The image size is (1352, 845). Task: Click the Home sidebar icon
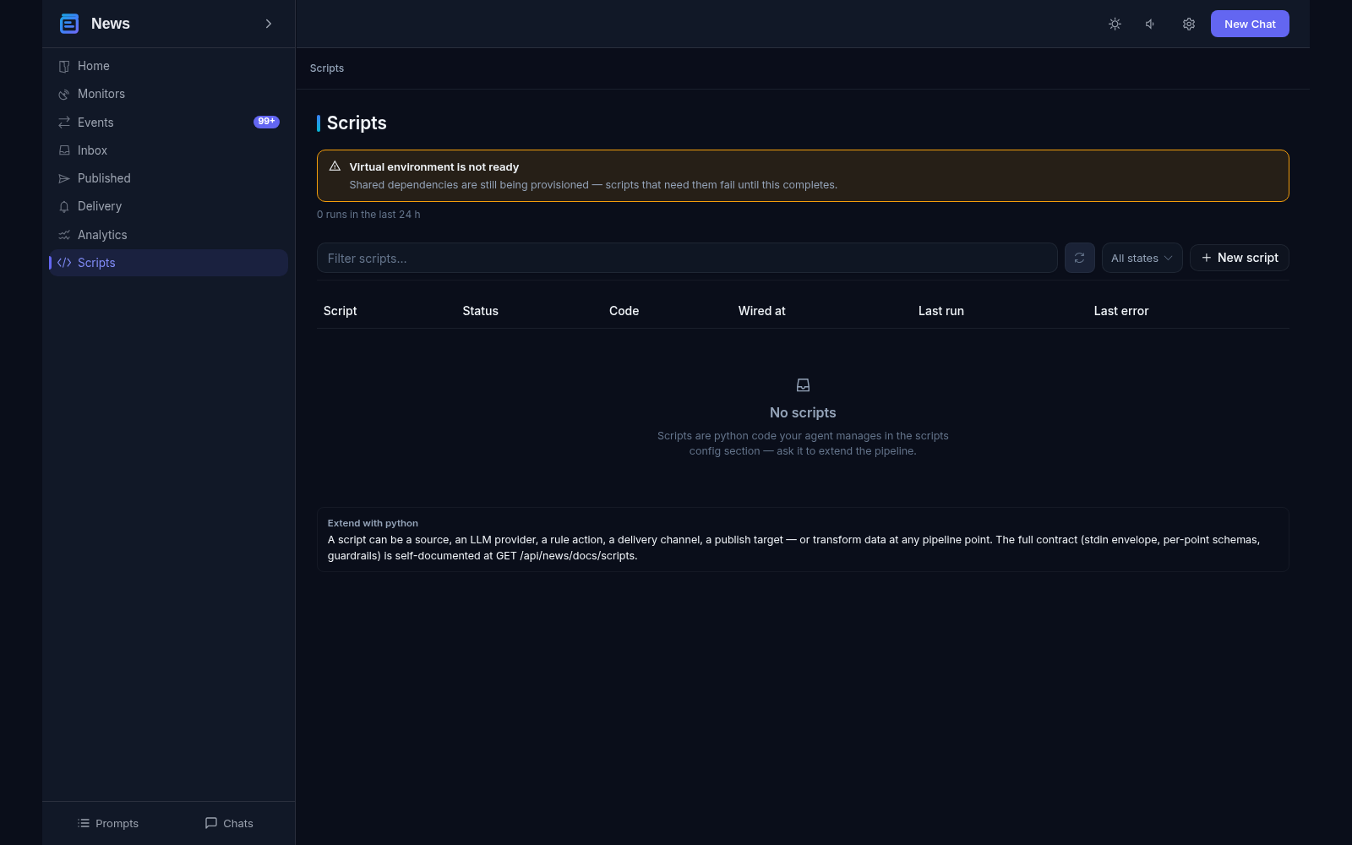tap(64, 66)
